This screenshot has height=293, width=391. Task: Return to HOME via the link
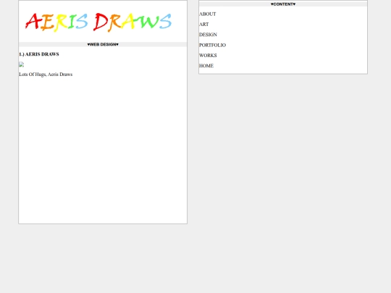click(206, 66)
